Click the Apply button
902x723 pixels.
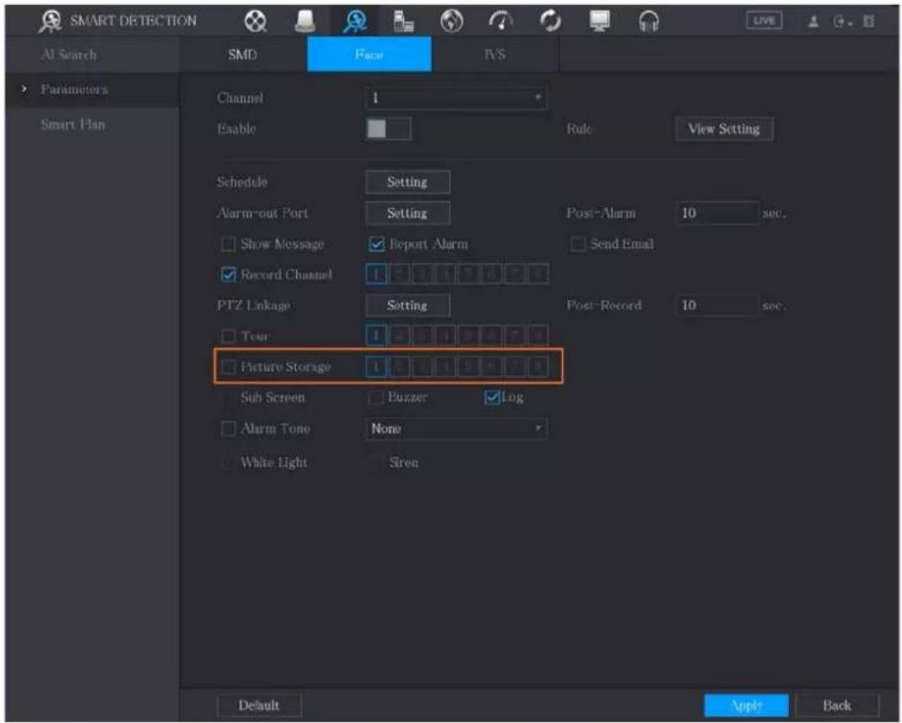(747, 705)
